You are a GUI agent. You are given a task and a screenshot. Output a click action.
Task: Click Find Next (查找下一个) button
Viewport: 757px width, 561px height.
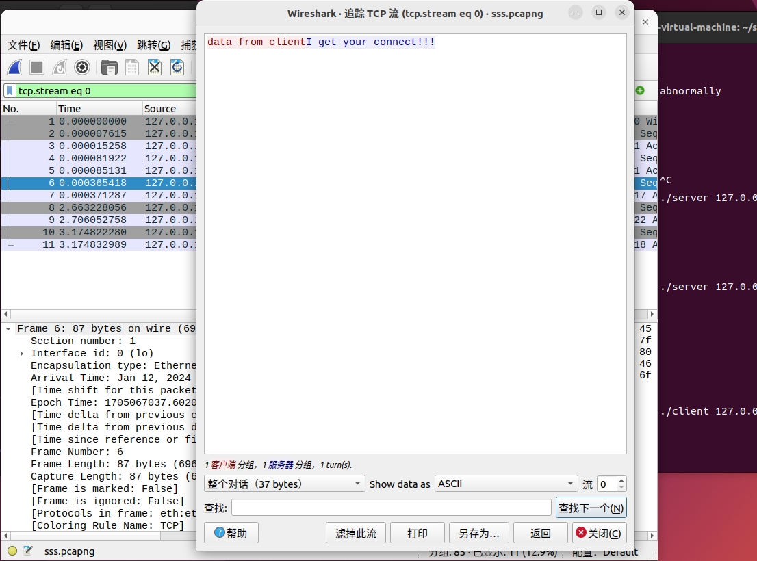[591, 508]
